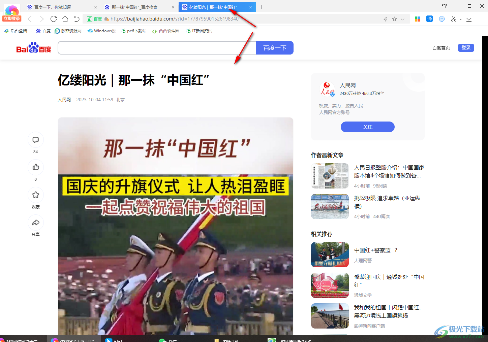Click the 人民网 account name in sidebar card
The width and height of the screenshot is (488, 342).
tap(348, 85)
